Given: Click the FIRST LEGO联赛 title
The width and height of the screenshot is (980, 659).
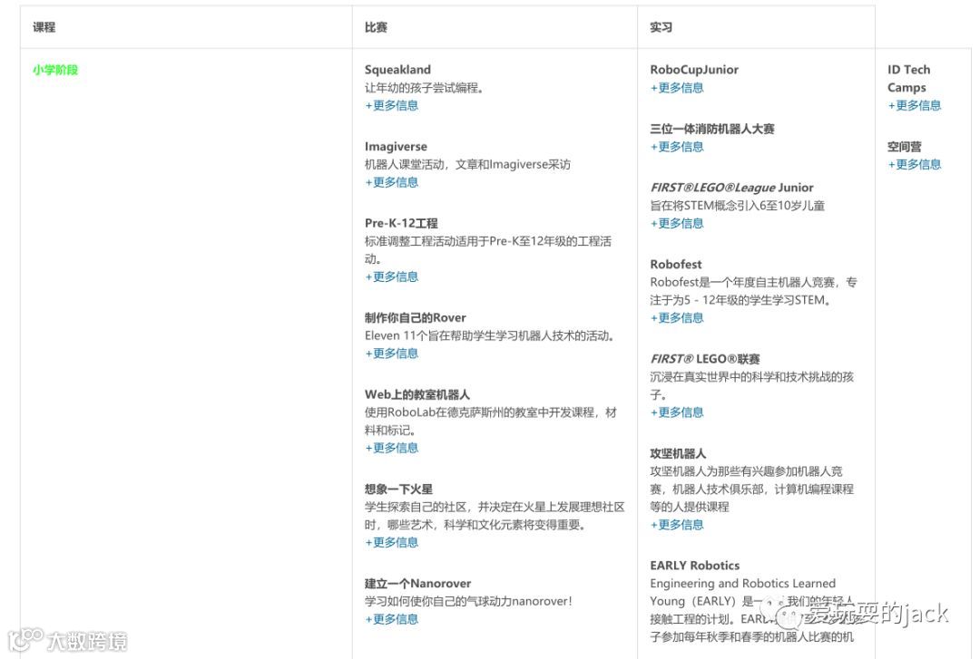Looking at the screenshot, I should pos(705,359).
